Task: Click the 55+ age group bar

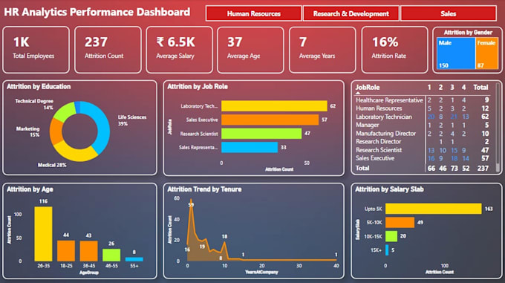Action: (x=134, y=259)
